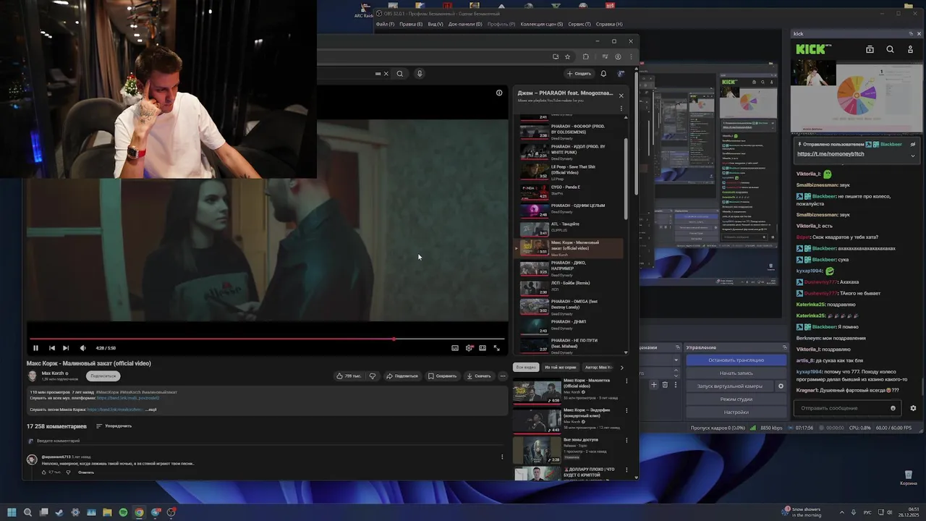
Task: Open virtual camera settings gear in OBS
Action: click(x=781, y=386)
